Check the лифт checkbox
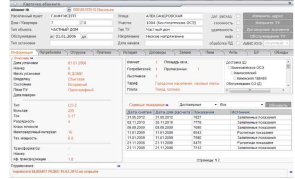This screenshot has height=179, width=295. 238,36
